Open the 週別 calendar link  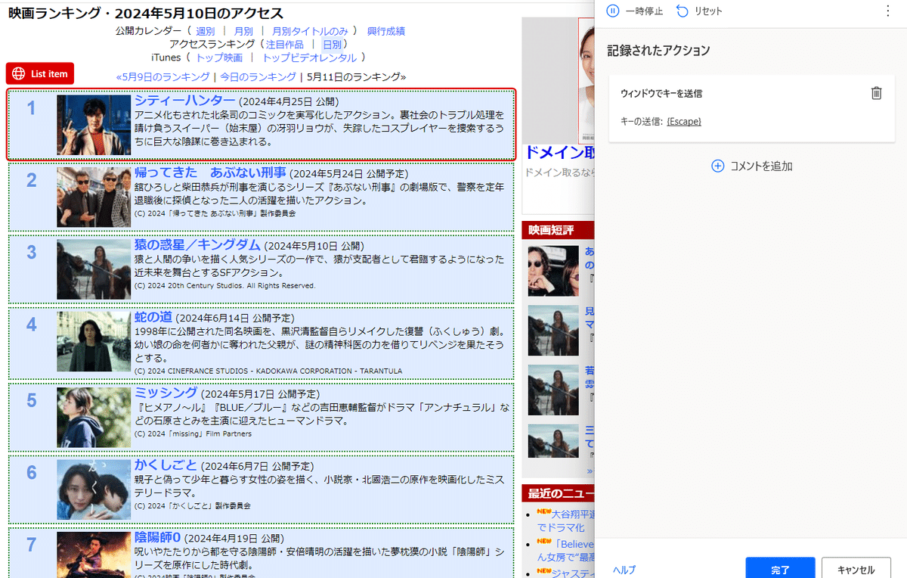tap(205, 31)
